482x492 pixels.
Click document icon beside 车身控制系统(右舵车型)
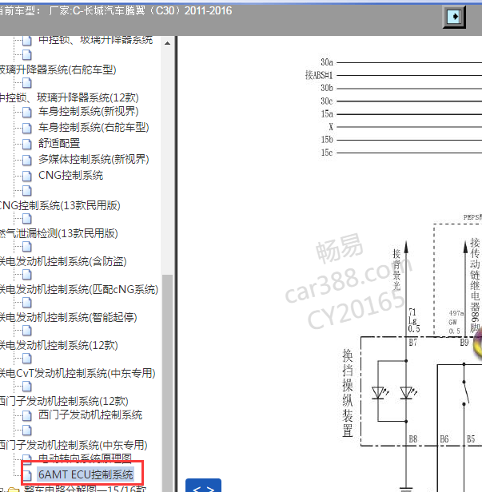coord(27,128)
